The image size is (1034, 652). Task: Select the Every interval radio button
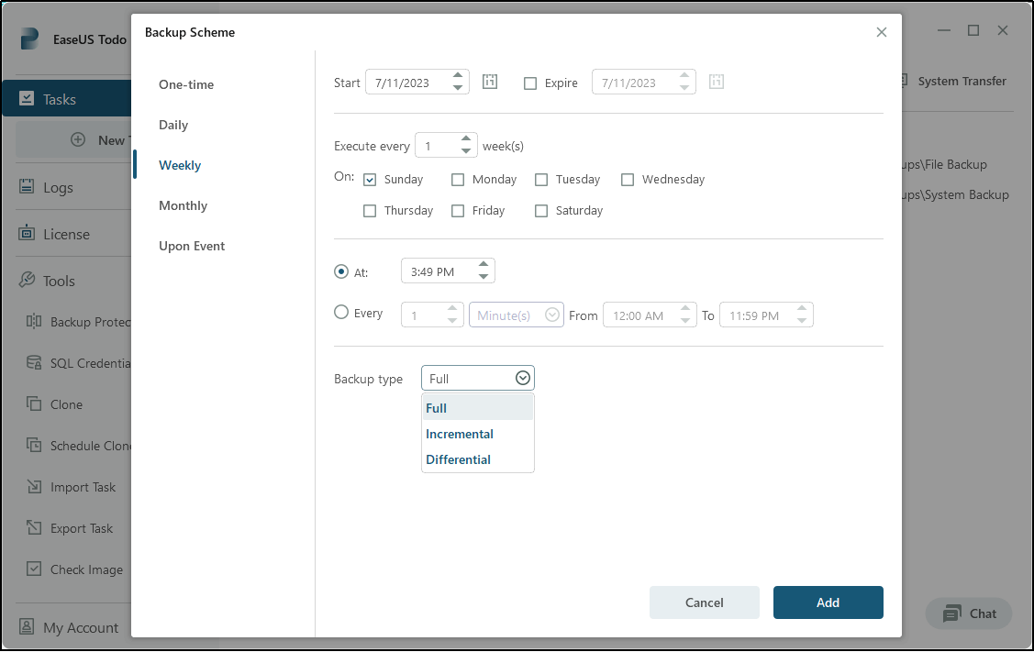341,313
